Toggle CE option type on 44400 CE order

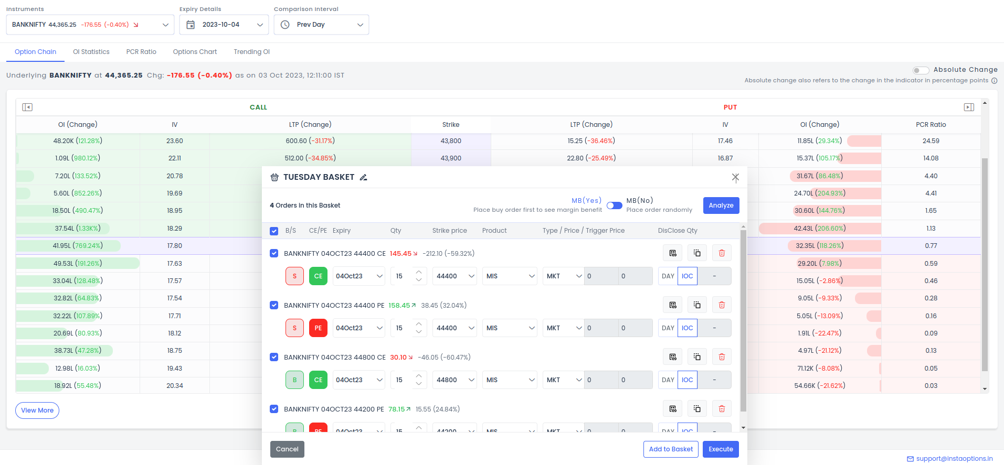(x=318, y=276)
